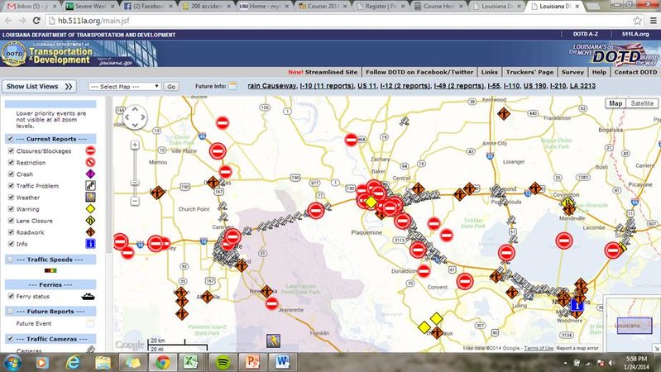Zoom out with the map minus button
This screenshot has height=372, width=661.
click(135, 202)
